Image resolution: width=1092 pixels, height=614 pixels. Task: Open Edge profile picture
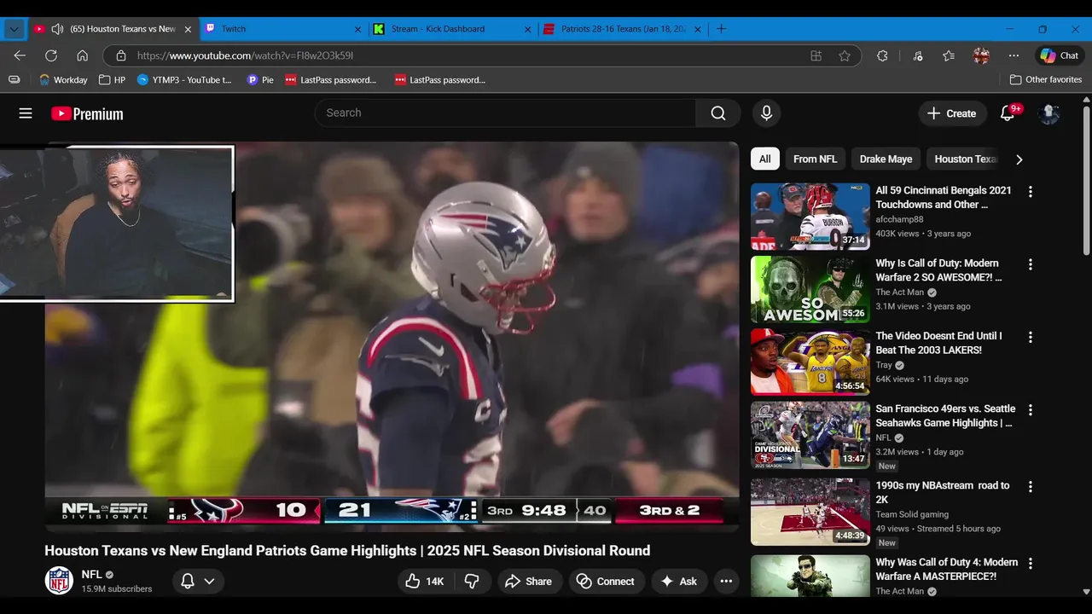[981, 55]
